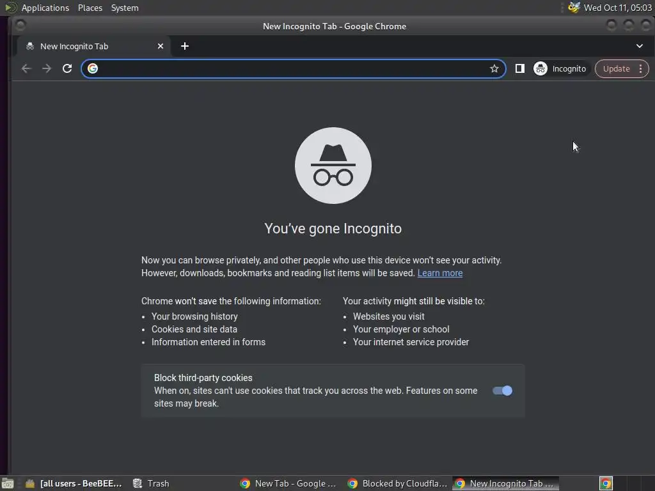Image resolution: width=655 pixels, height=491 pixels.
Task: Switch to New Tab - Google Chrome window
Action: [288, 483]
